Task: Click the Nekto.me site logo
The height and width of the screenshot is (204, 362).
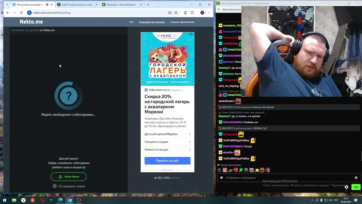Action: [31, 22]
